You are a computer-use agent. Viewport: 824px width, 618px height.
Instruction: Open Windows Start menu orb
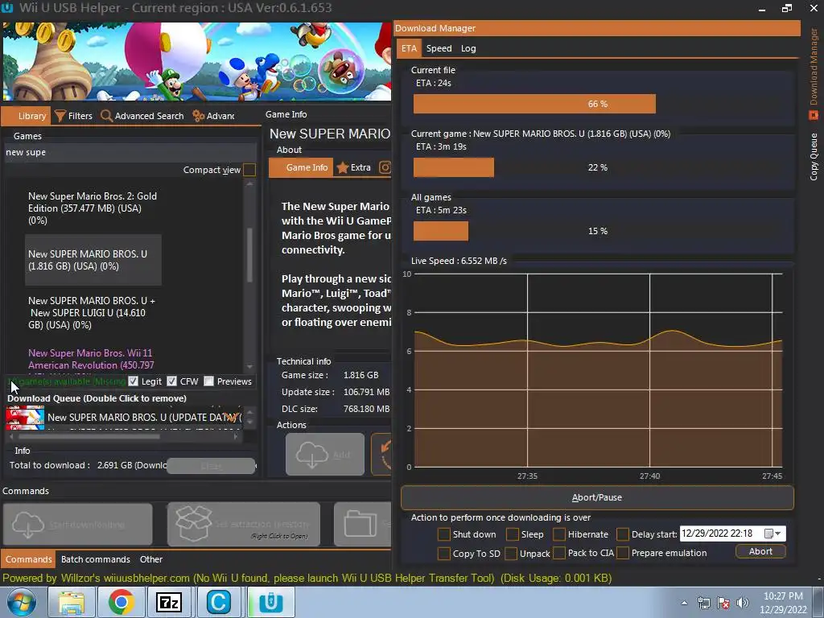[22, 602]
